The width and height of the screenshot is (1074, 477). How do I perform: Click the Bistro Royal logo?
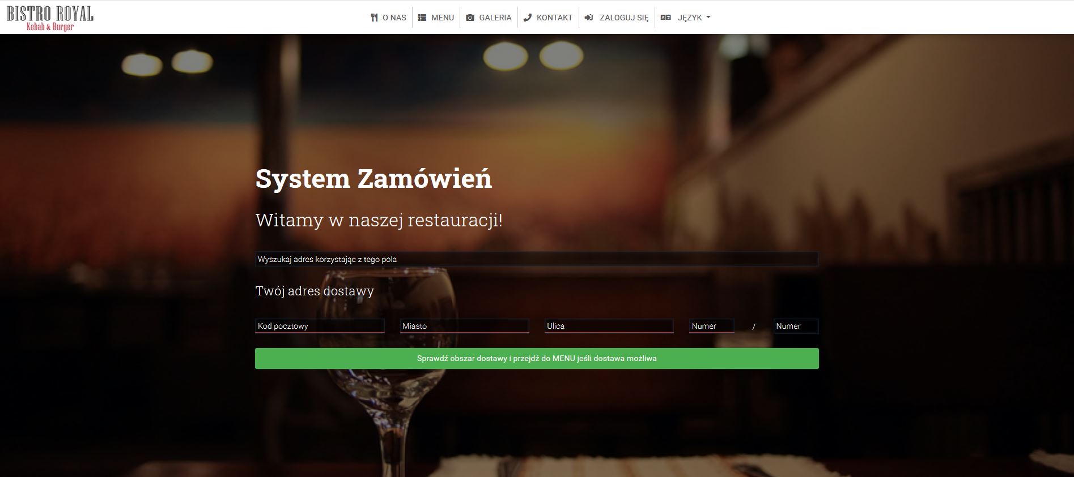50,19
